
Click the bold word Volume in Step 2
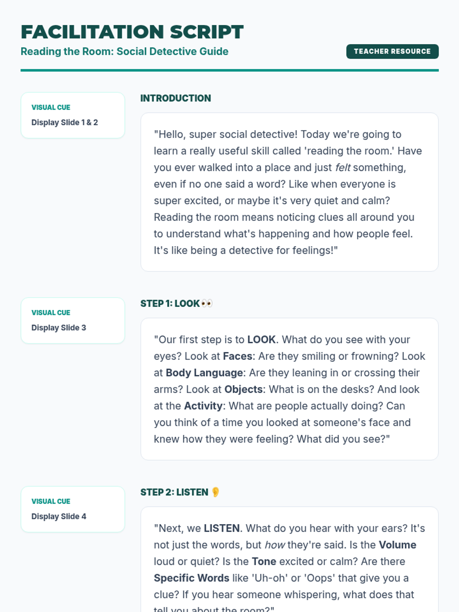click(x=397, y=545)
